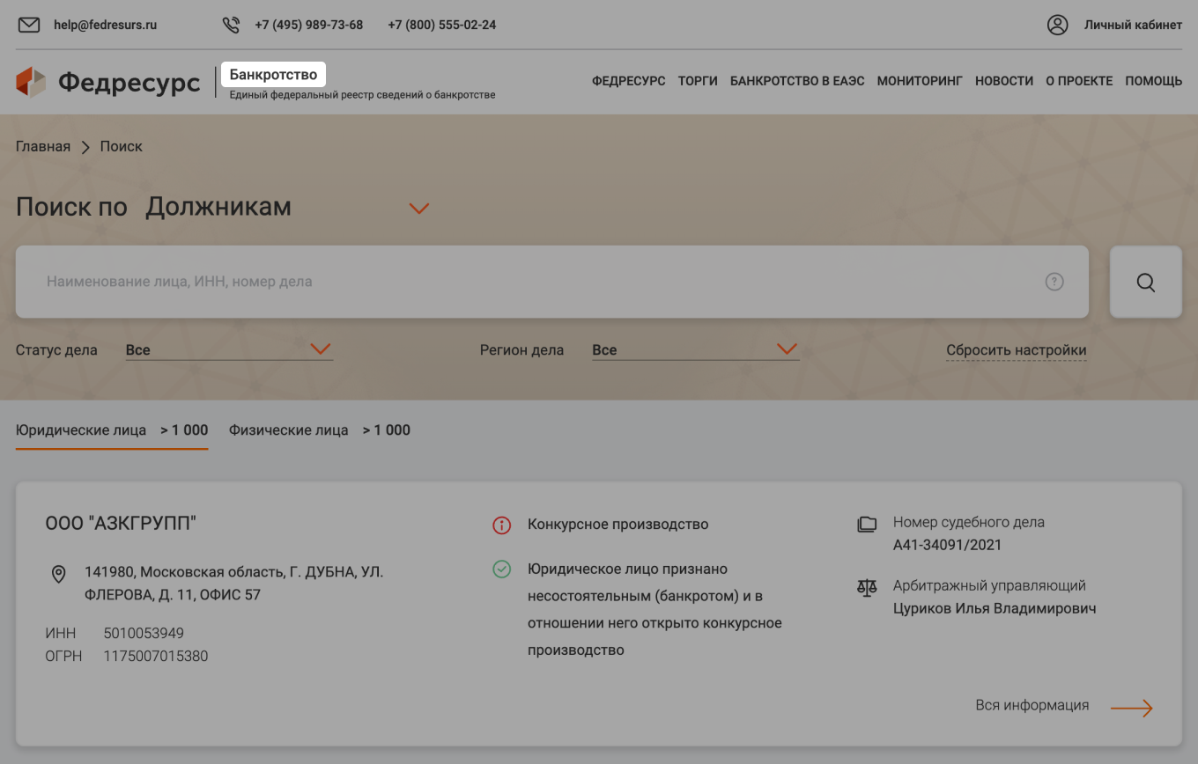This screenshot has height=764, width=1198.
Task: Open Вся информация for ООО АЗКГРУПП
Action: [x=1032, y=705]
